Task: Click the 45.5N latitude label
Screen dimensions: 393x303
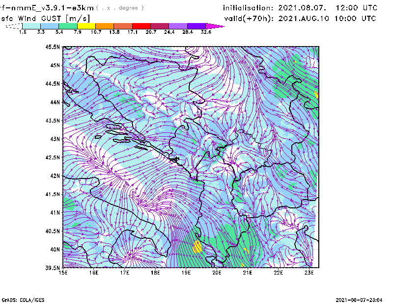Action: click(x=53, y=47)
